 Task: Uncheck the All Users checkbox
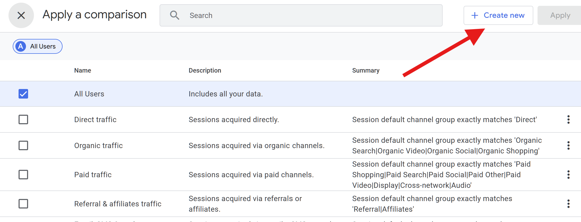coord(23,94)
